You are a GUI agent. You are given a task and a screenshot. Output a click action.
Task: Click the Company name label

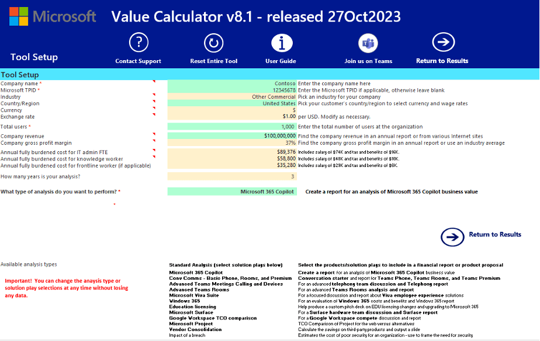(19, 83)
